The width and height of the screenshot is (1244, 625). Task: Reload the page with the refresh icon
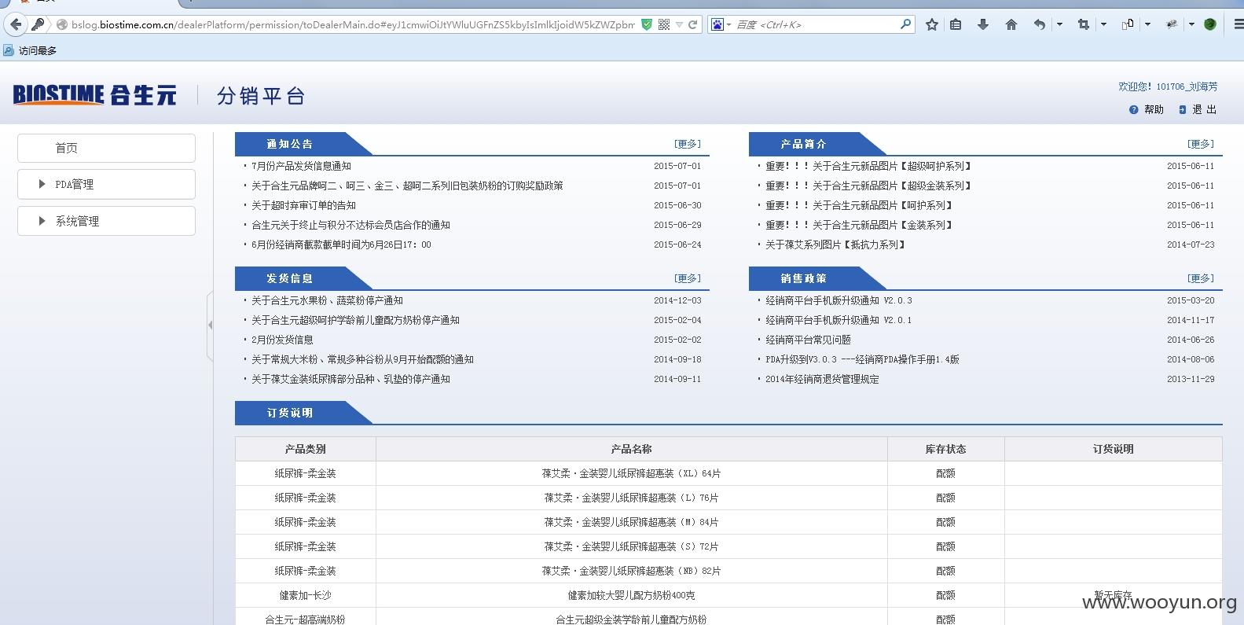pos(693,24)
